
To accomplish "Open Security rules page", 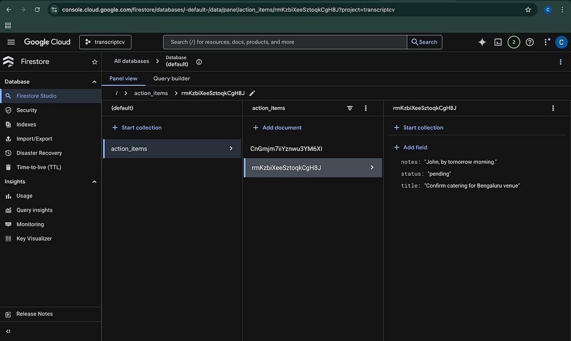I will tap(51, 110).
